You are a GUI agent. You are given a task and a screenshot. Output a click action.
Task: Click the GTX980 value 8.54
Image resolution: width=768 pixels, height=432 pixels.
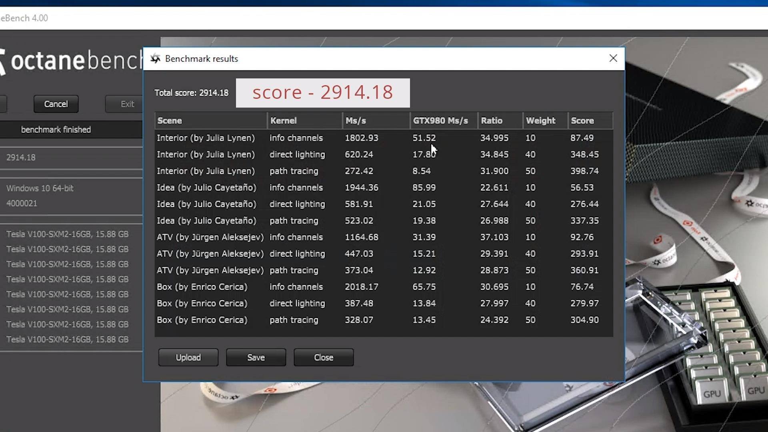[x=422, y=171]
